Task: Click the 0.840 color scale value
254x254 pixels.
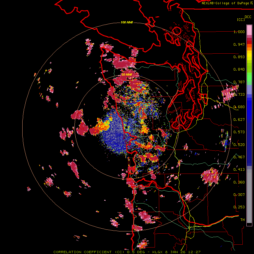Action: pyautogui.click(x=239, y=69)
